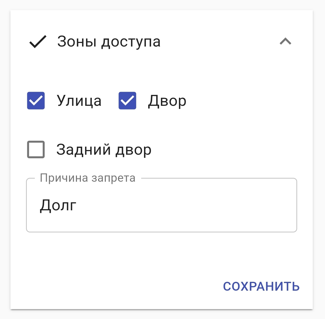This screenshot has height=319, width=325.
Task: Click the Причина запрета floating label
Action: (x=88, y=178)
